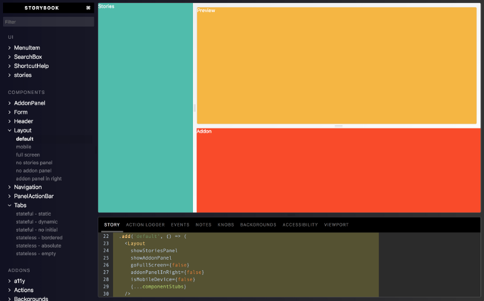
Task: Expand the Backgrounds addon node
Action: [x=31, y=299]
